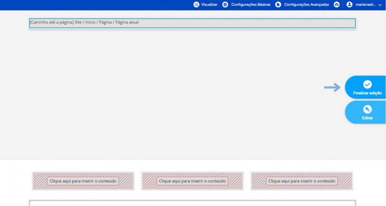Click first Clique aqui para inserir o conteúdo
Viewport: 386px width, 206px height.
coord(83,181)
